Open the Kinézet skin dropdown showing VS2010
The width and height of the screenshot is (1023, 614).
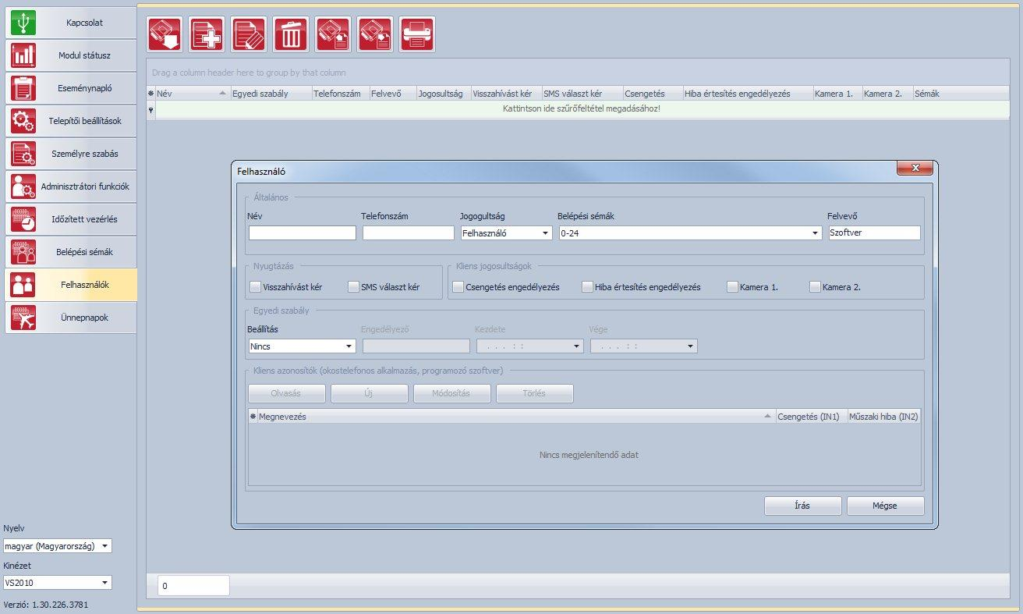coord(57,583)
